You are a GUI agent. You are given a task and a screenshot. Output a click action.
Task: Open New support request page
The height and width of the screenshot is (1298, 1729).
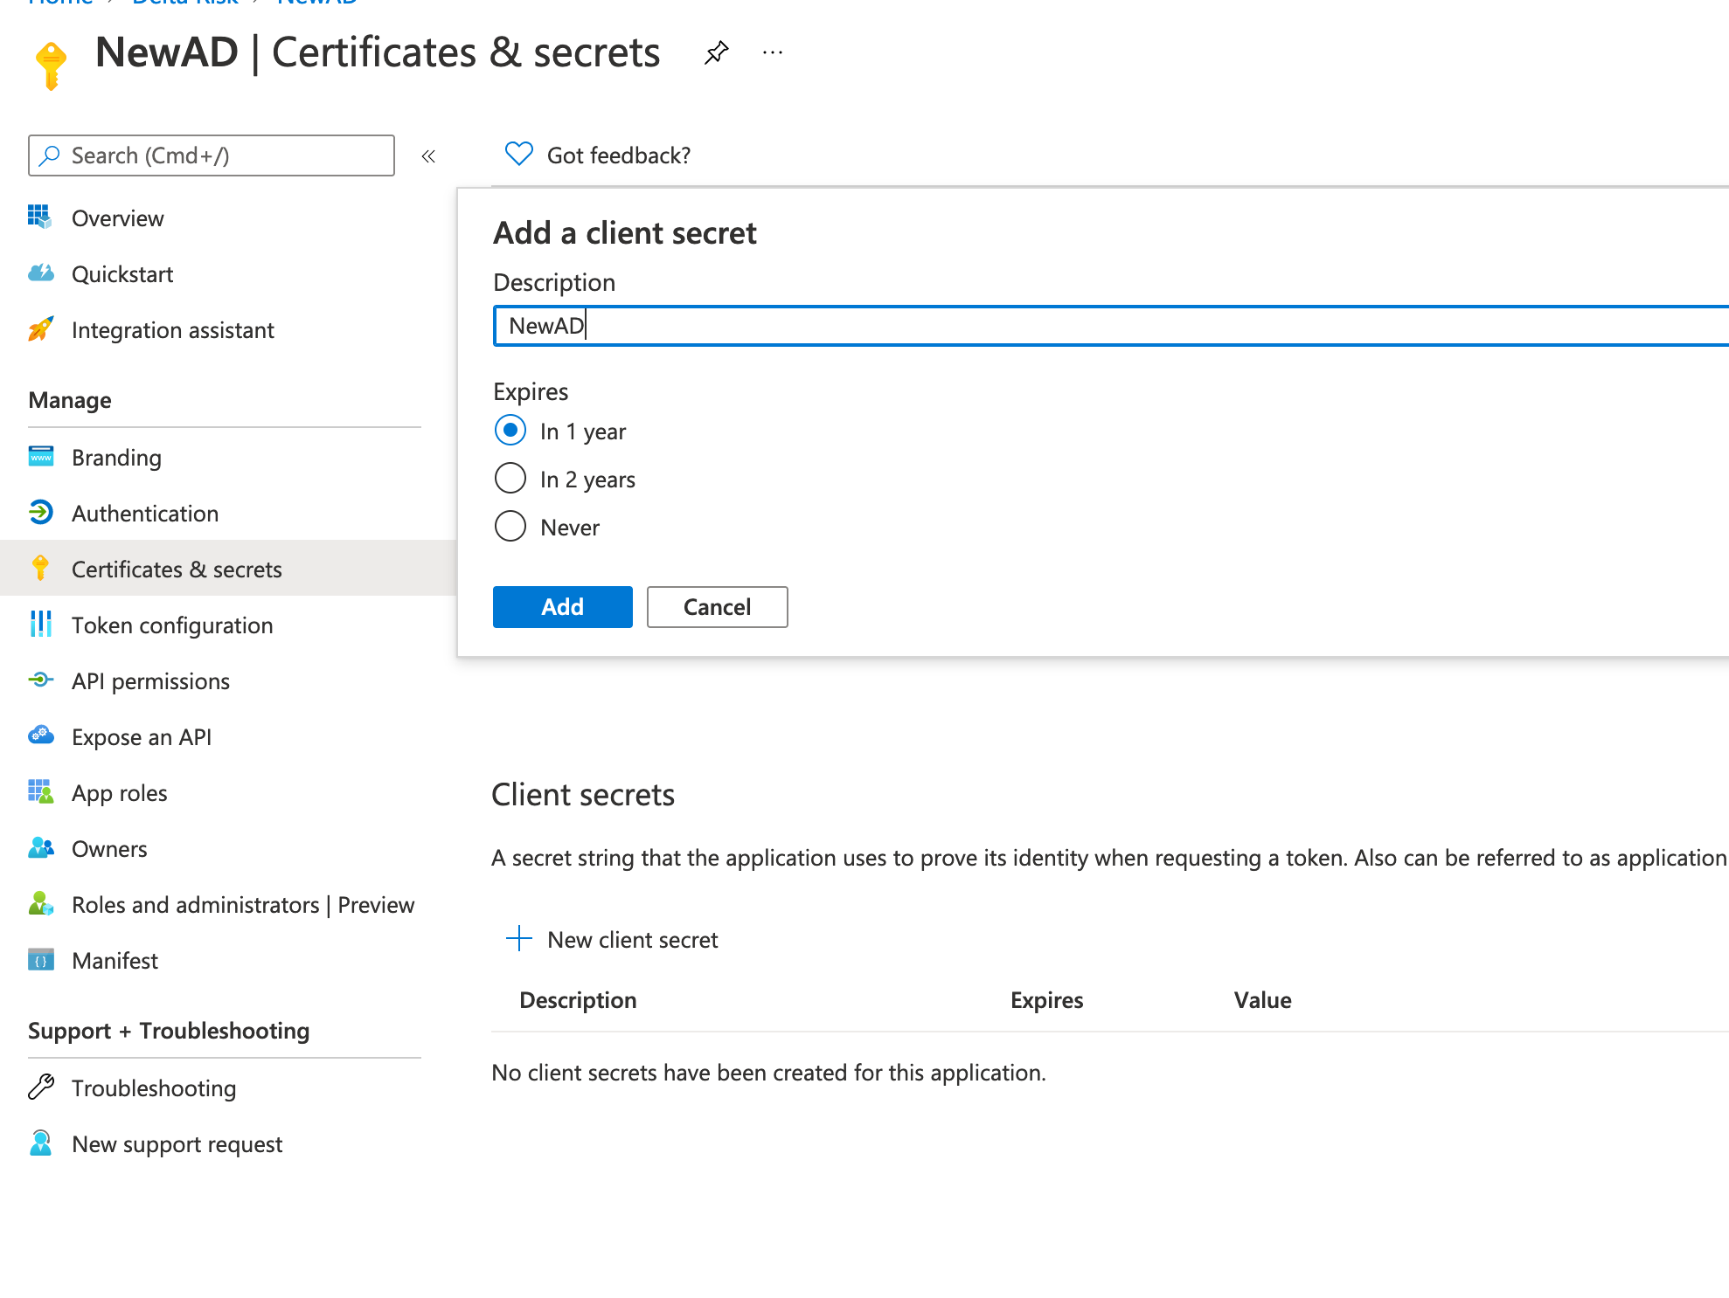pyautogui.click(x=177, y=1144)
